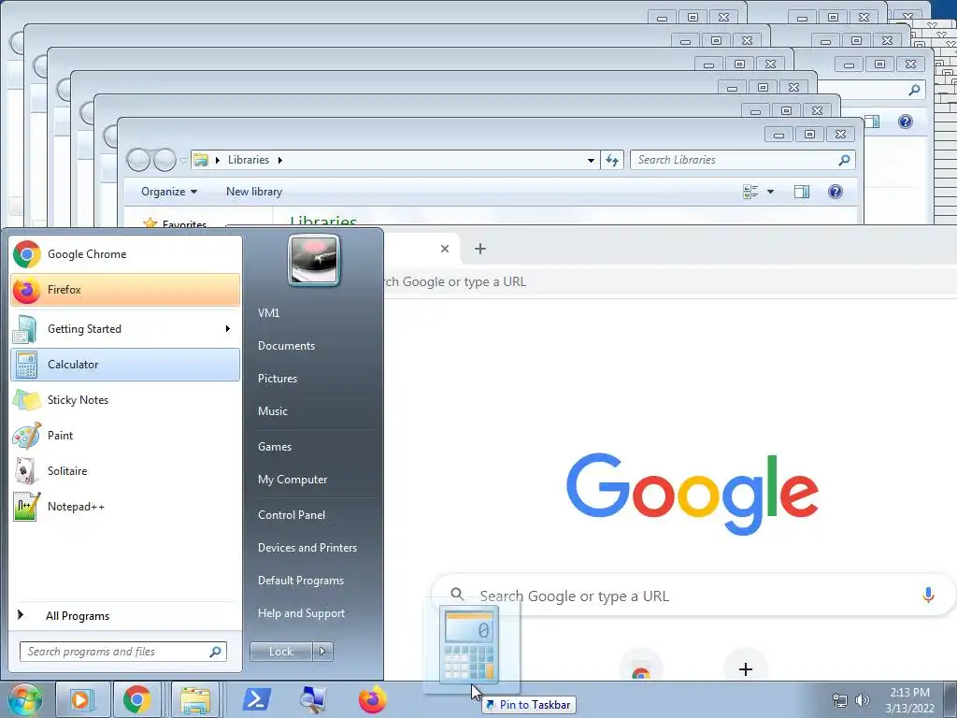Open Devices and Printers
The height and width of the screenshot is (718, 957).
tap(307, 548)
